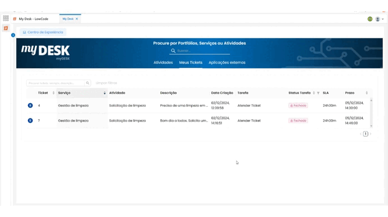Sort by Status Tarefa column
Image resolution: width=388 pixels, height=217 pixels.
(x=314, y=93)
